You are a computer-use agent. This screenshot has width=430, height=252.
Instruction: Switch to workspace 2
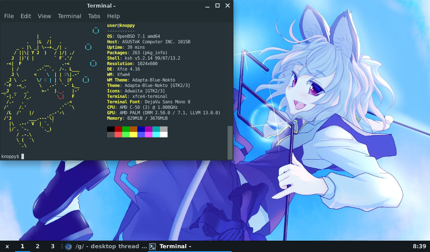point(37,246)
